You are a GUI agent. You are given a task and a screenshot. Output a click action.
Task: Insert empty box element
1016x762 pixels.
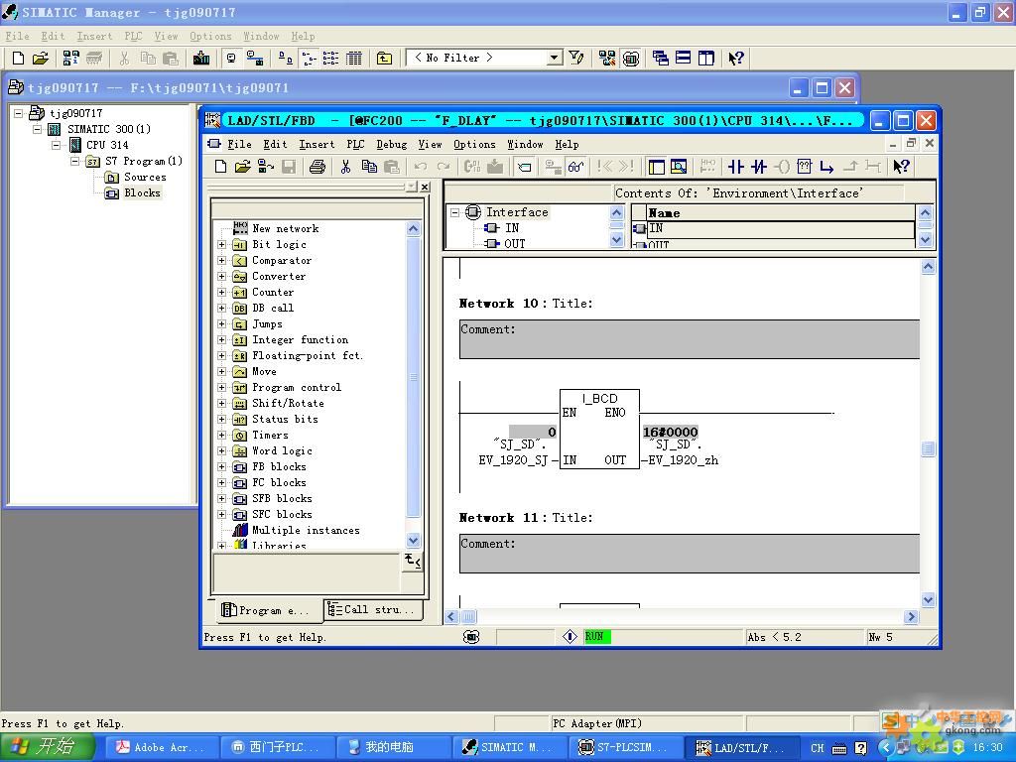(x=804, y=167)
